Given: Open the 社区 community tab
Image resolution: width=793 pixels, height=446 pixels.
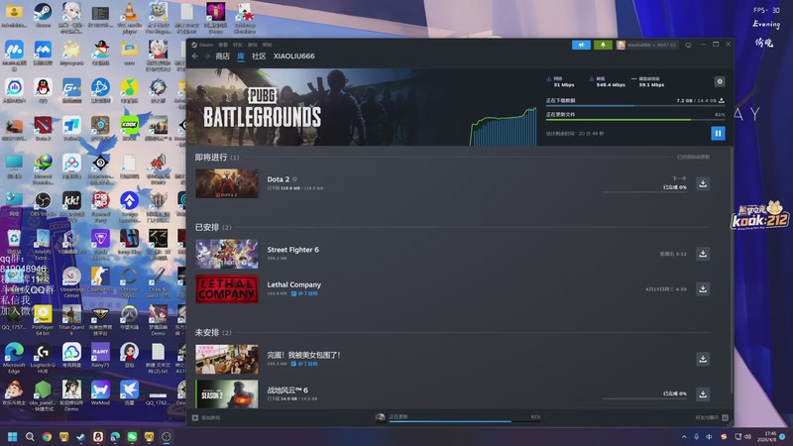Looking at the screenshot, I should point(259,56).
